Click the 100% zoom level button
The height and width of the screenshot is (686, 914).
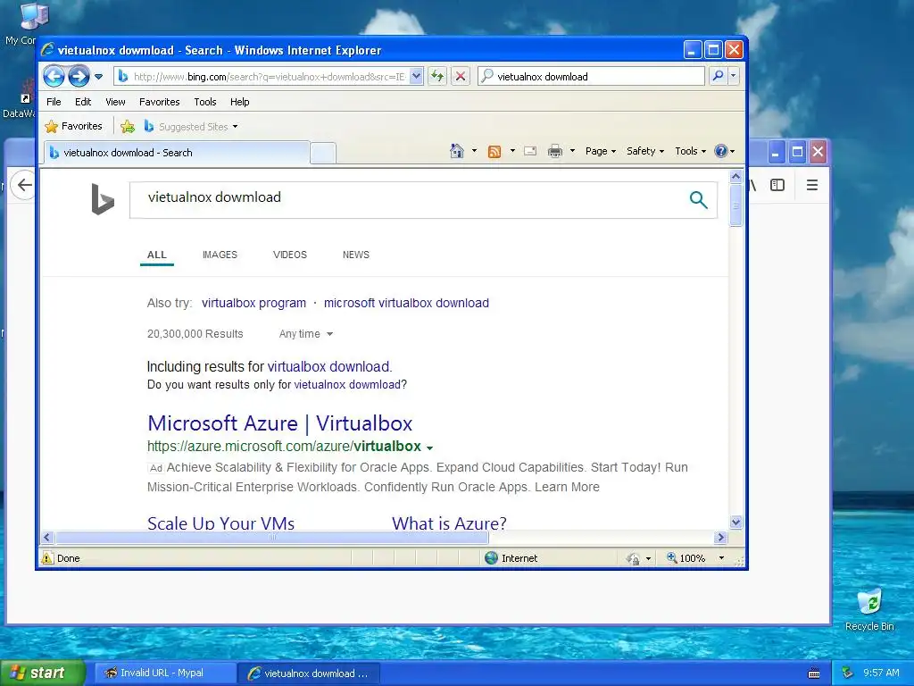[x=686, y=558]
